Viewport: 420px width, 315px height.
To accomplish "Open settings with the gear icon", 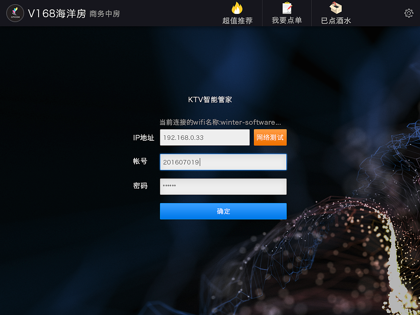I will [409, 13].
